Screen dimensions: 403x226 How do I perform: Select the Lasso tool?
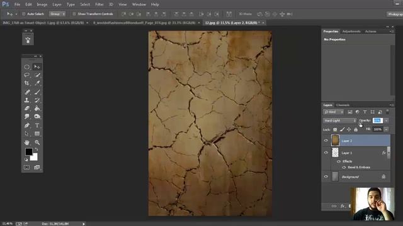[x=26, y=75]
